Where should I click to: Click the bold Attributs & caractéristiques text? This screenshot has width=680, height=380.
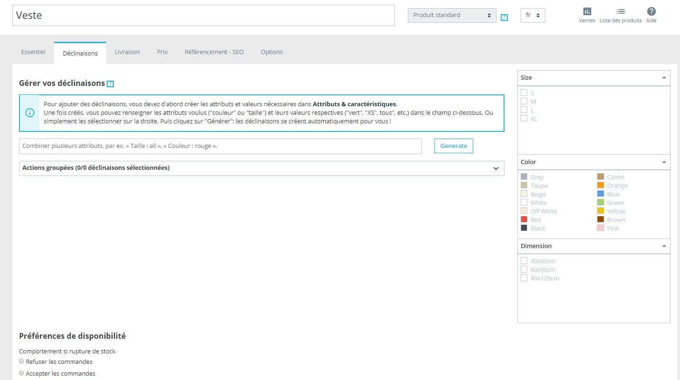tap(354, 104)
